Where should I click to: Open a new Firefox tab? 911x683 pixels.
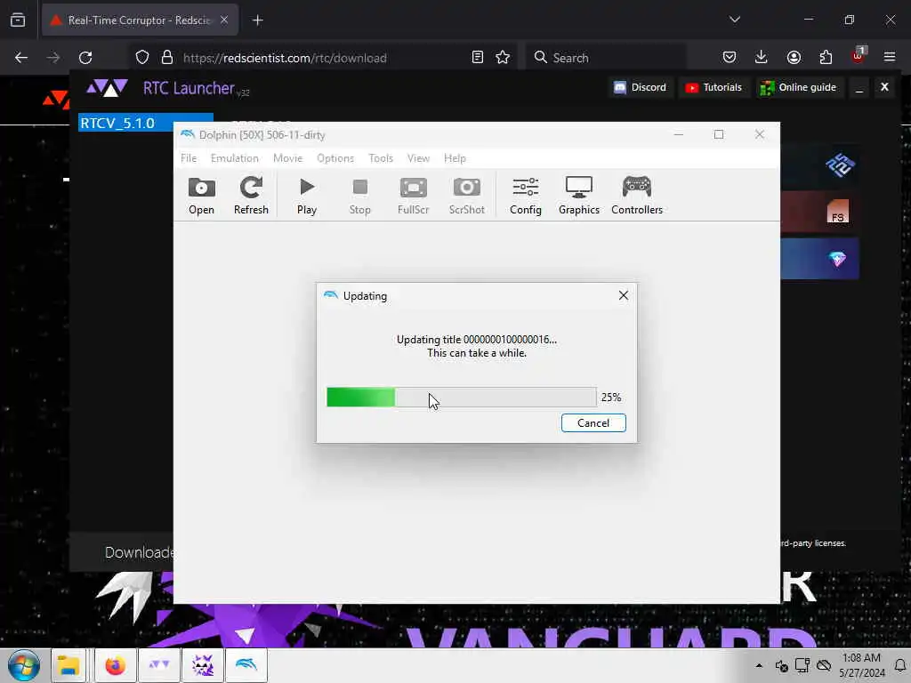(x=257, y=20)
